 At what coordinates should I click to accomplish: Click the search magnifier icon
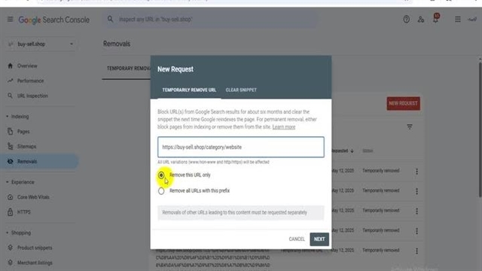[110, 20]
